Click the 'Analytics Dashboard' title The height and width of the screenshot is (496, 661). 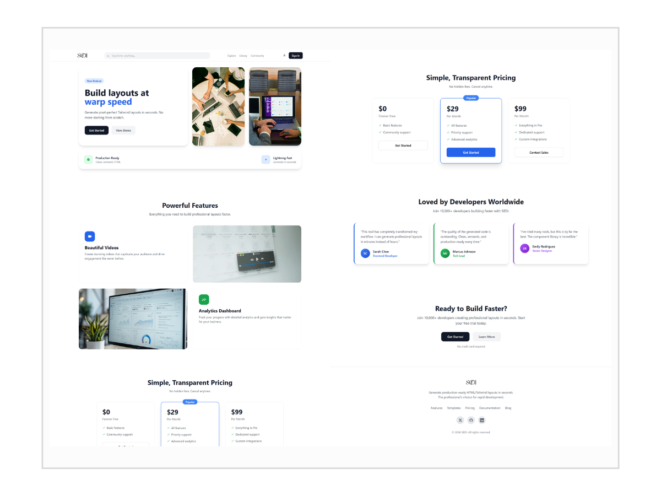(x=220, y=311)
